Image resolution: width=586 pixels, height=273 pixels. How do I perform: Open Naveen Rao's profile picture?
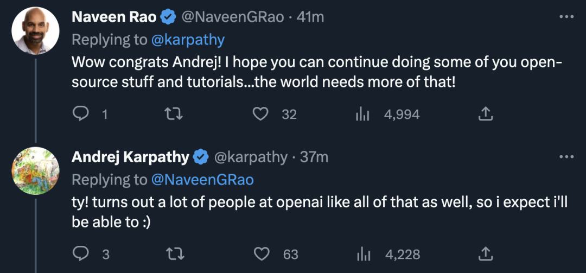[x=35, y=30]
